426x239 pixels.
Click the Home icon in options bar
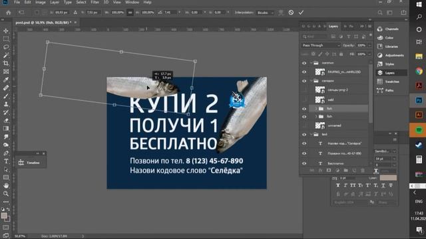click(x=9, y=13)
